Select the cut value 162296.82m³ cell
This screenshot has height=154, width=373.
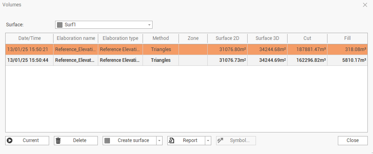click(308, 60)
